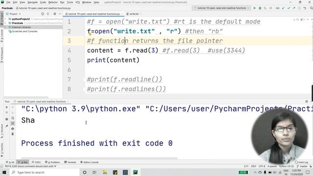Open the Run menu
The image size is (313, 176).
coord(62,2)
